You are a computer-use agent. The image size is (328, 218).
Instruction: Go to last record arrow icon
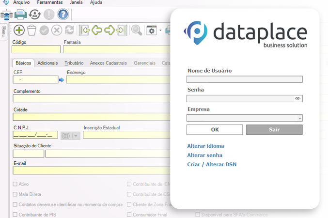(x=122, y=31)
